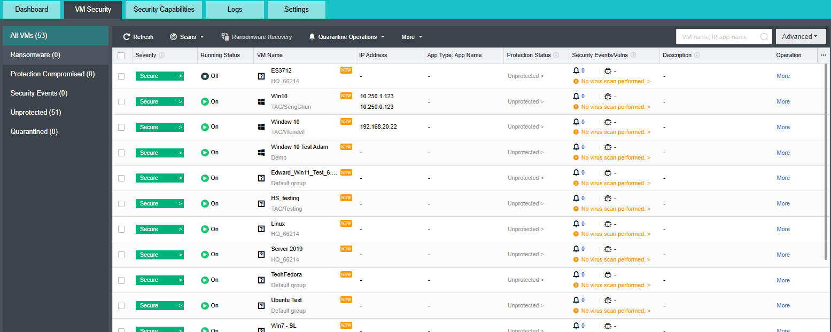Click the Windows OS icon for Window 10
Screen dimensions: 831x332
coord(261,127)
